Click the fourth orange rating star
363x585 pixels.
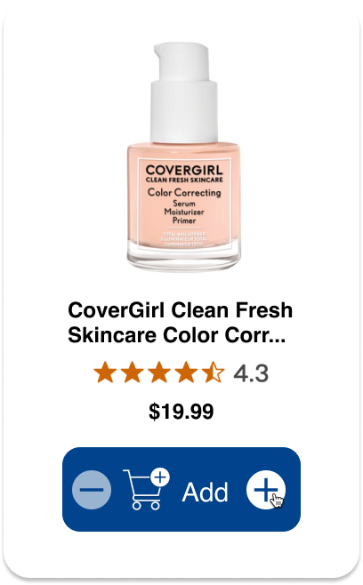click(186, 373)
